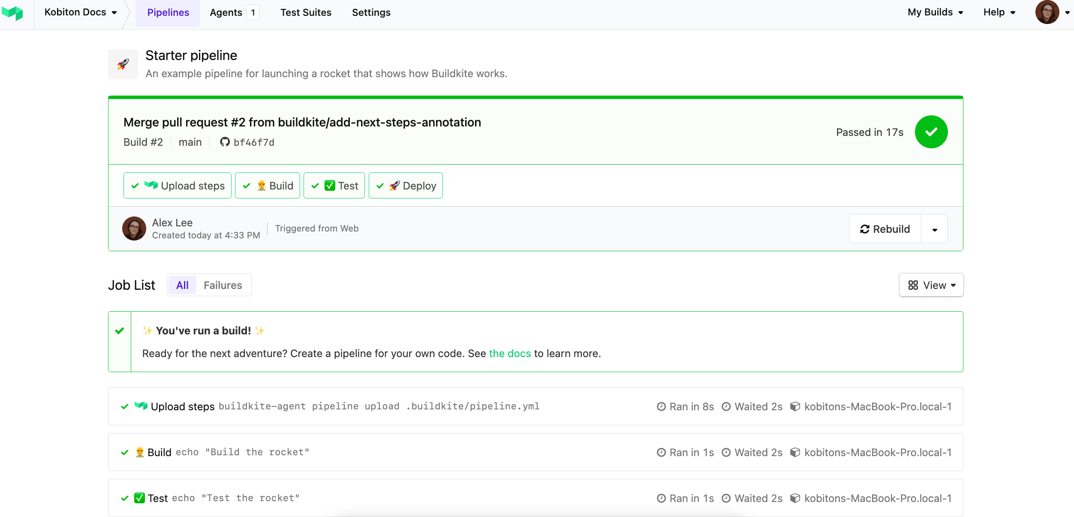Click the Alex Lee author name
The width and height of the screenshot is (1074, 517).
pos(172,223)
